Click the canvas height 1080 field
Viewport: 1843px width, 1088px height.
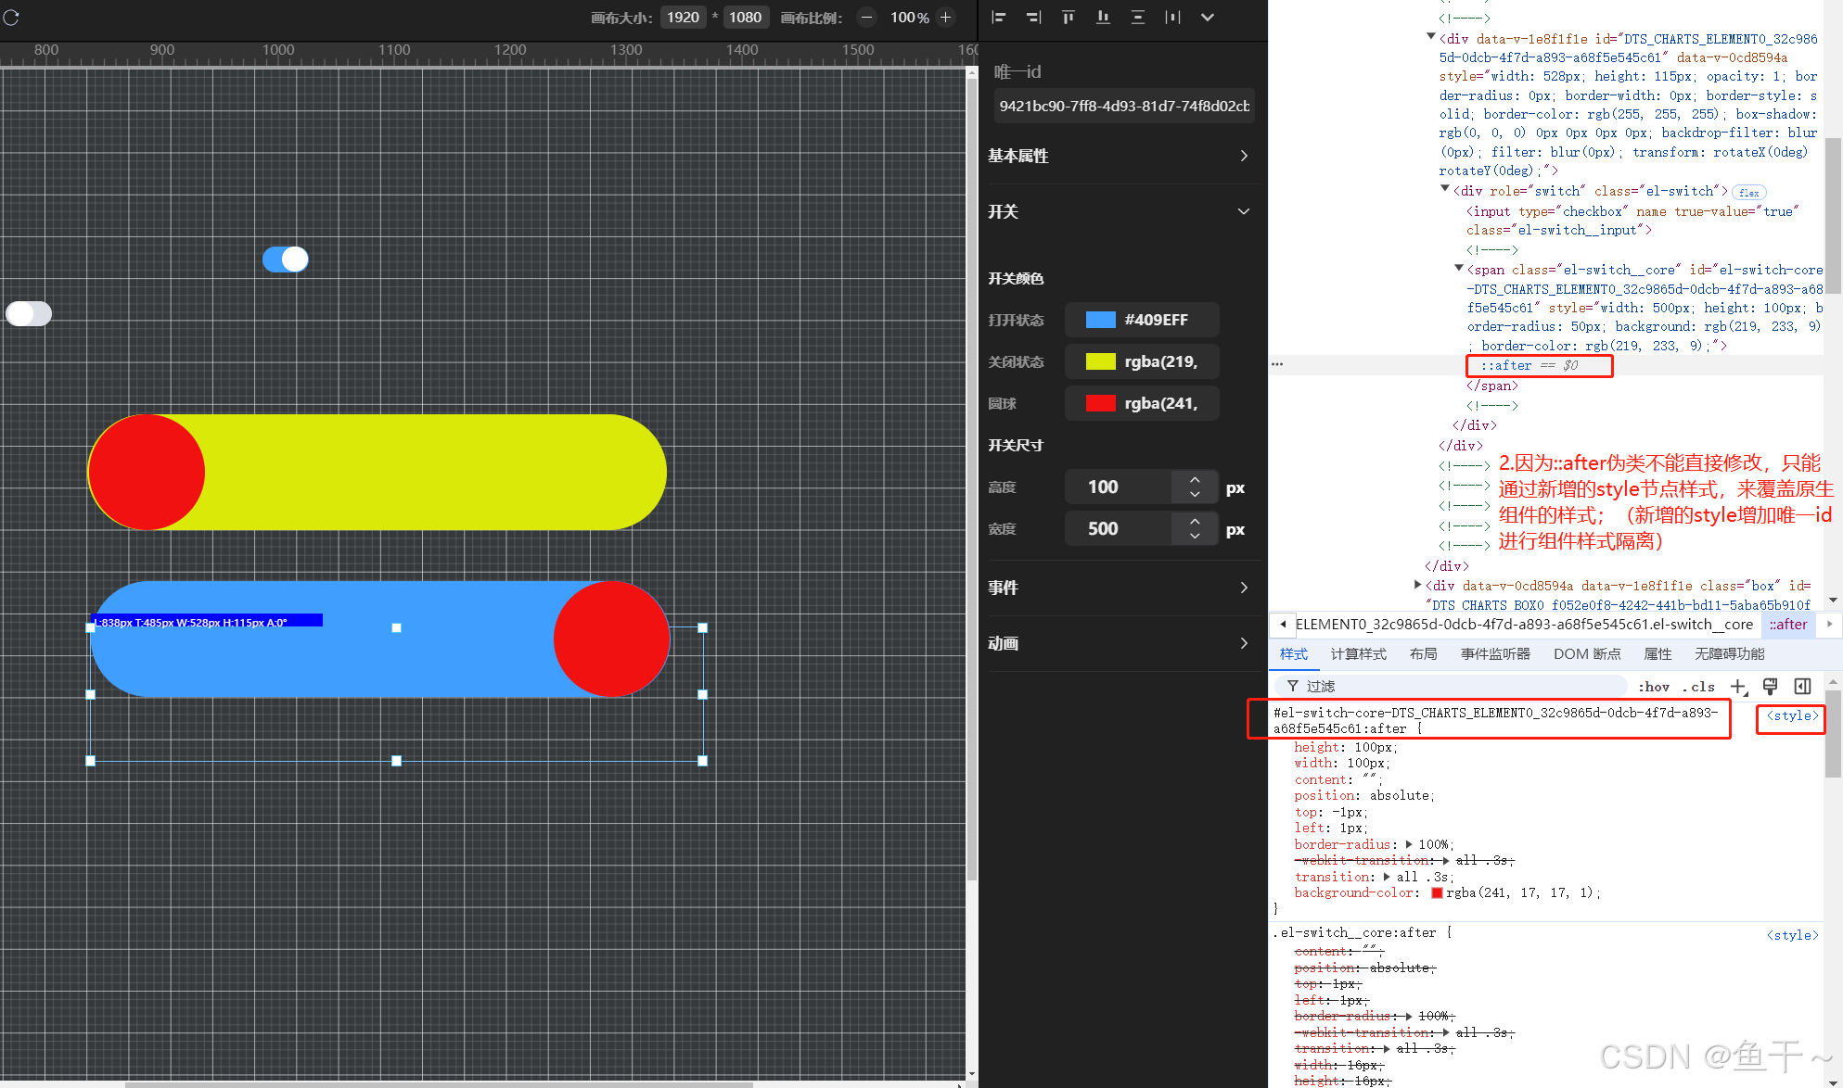coord(745,18)
